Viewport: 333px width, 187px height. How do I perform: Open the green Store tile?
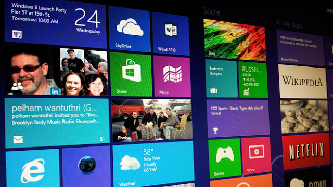click(131, 74)
